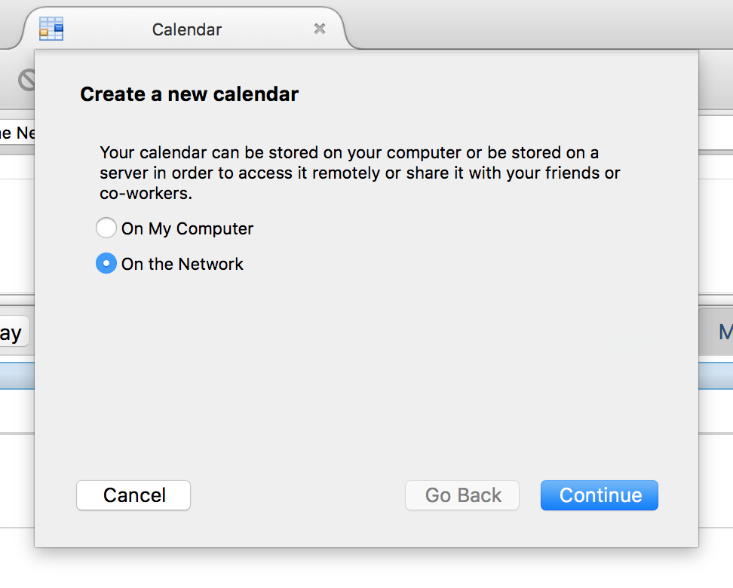Image resolution: width=733 pixels, height=588 pixels.
Task: Open the partially visible "M" view tab at right
Action: pos(716,332)
